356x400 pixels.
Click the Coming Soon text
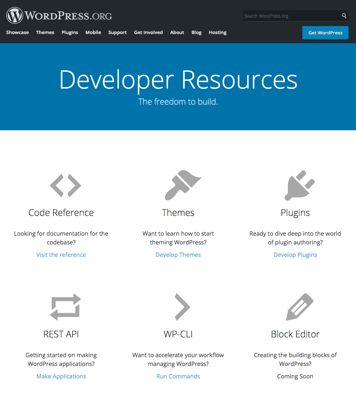click(x=295, y=376)
